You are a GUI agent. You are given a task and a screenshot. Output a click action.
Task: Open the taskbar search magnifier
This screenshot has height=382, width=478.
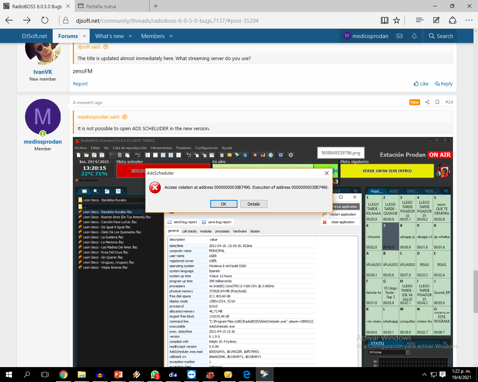tap(27, 375)
